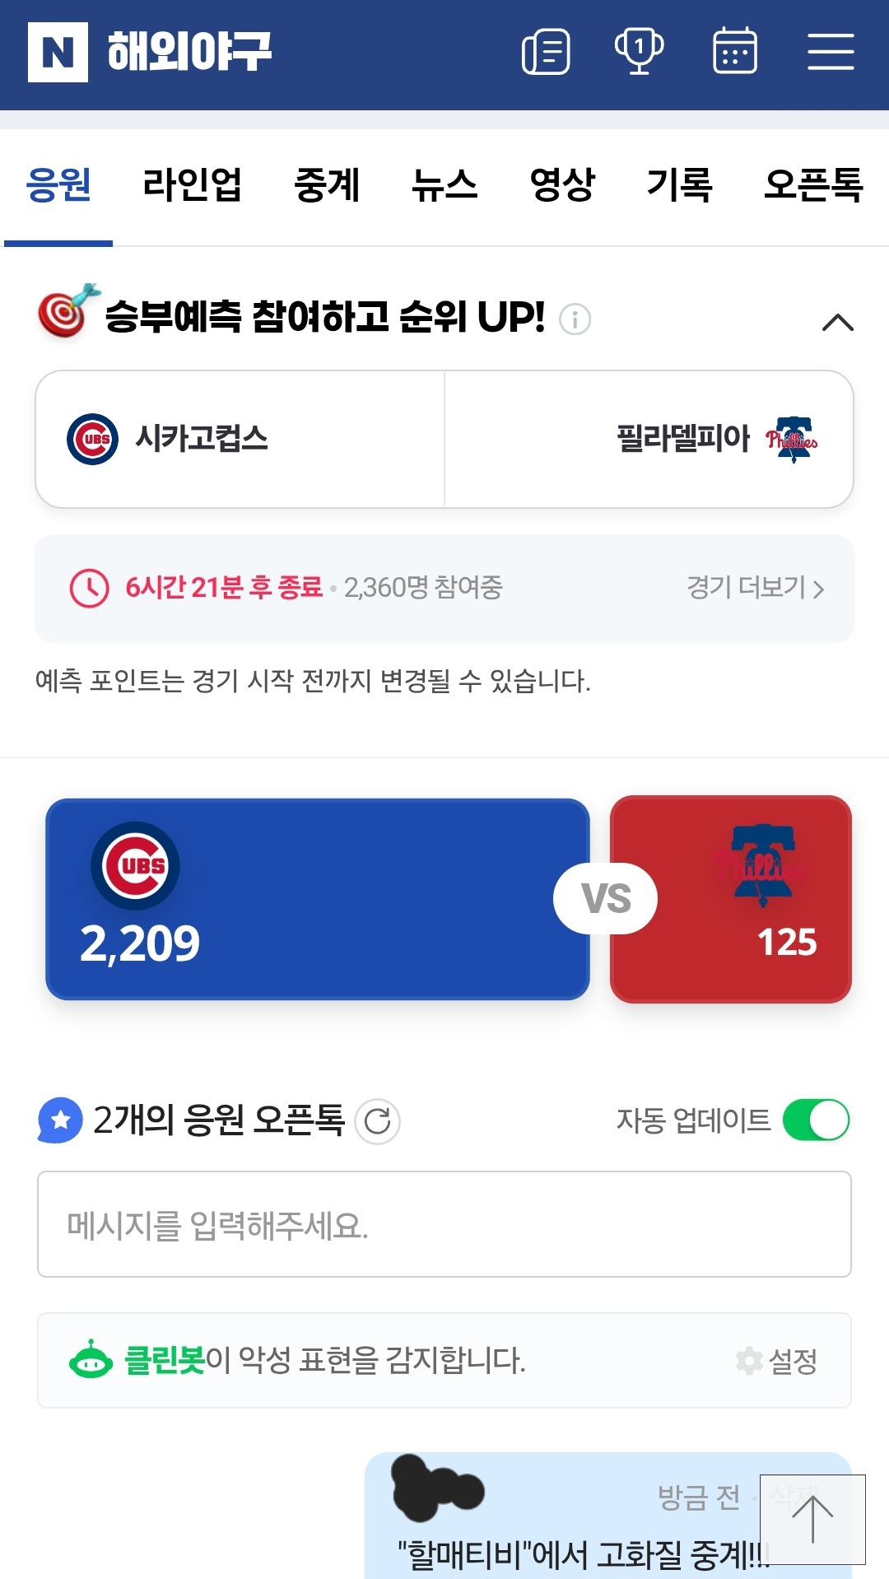Open 경기 더보기 for more games
The width and height of the screenshot is (889, 1579).
pos(755,588)
